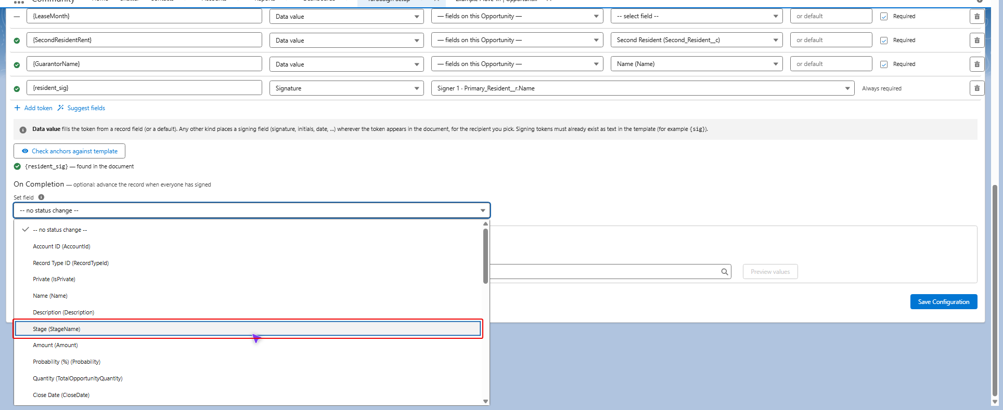Click 'or default' input for {SecondResidentRent}

(831, 40)
